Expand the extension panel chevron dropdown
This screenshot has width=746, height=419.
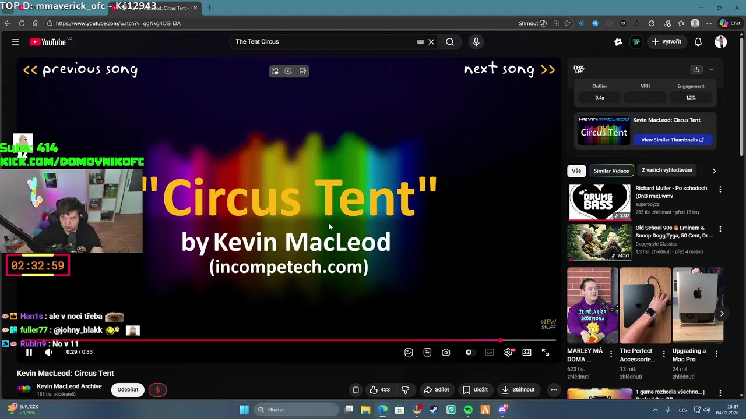711,70
